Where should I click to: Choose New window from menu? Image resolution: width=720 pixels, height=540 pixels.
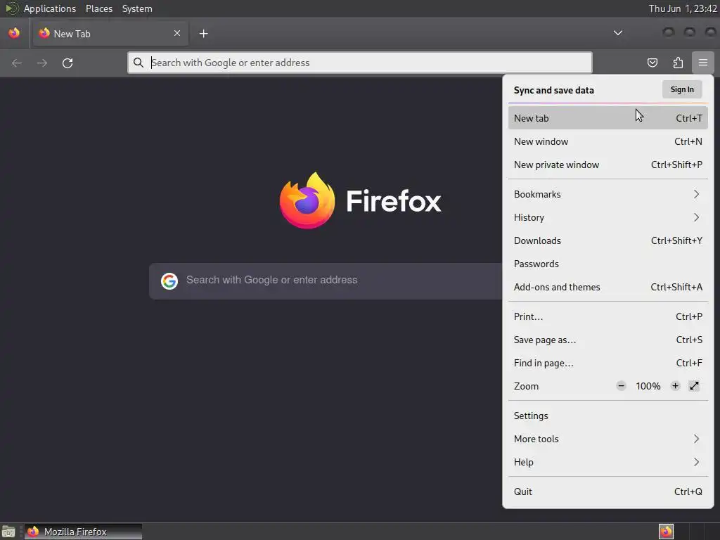[608, 141]
